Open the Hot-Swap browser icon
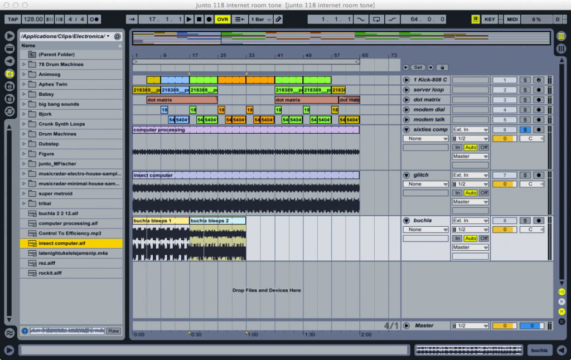Image resolution: width=571 pixels, height=360 pixels. [9, 111]
